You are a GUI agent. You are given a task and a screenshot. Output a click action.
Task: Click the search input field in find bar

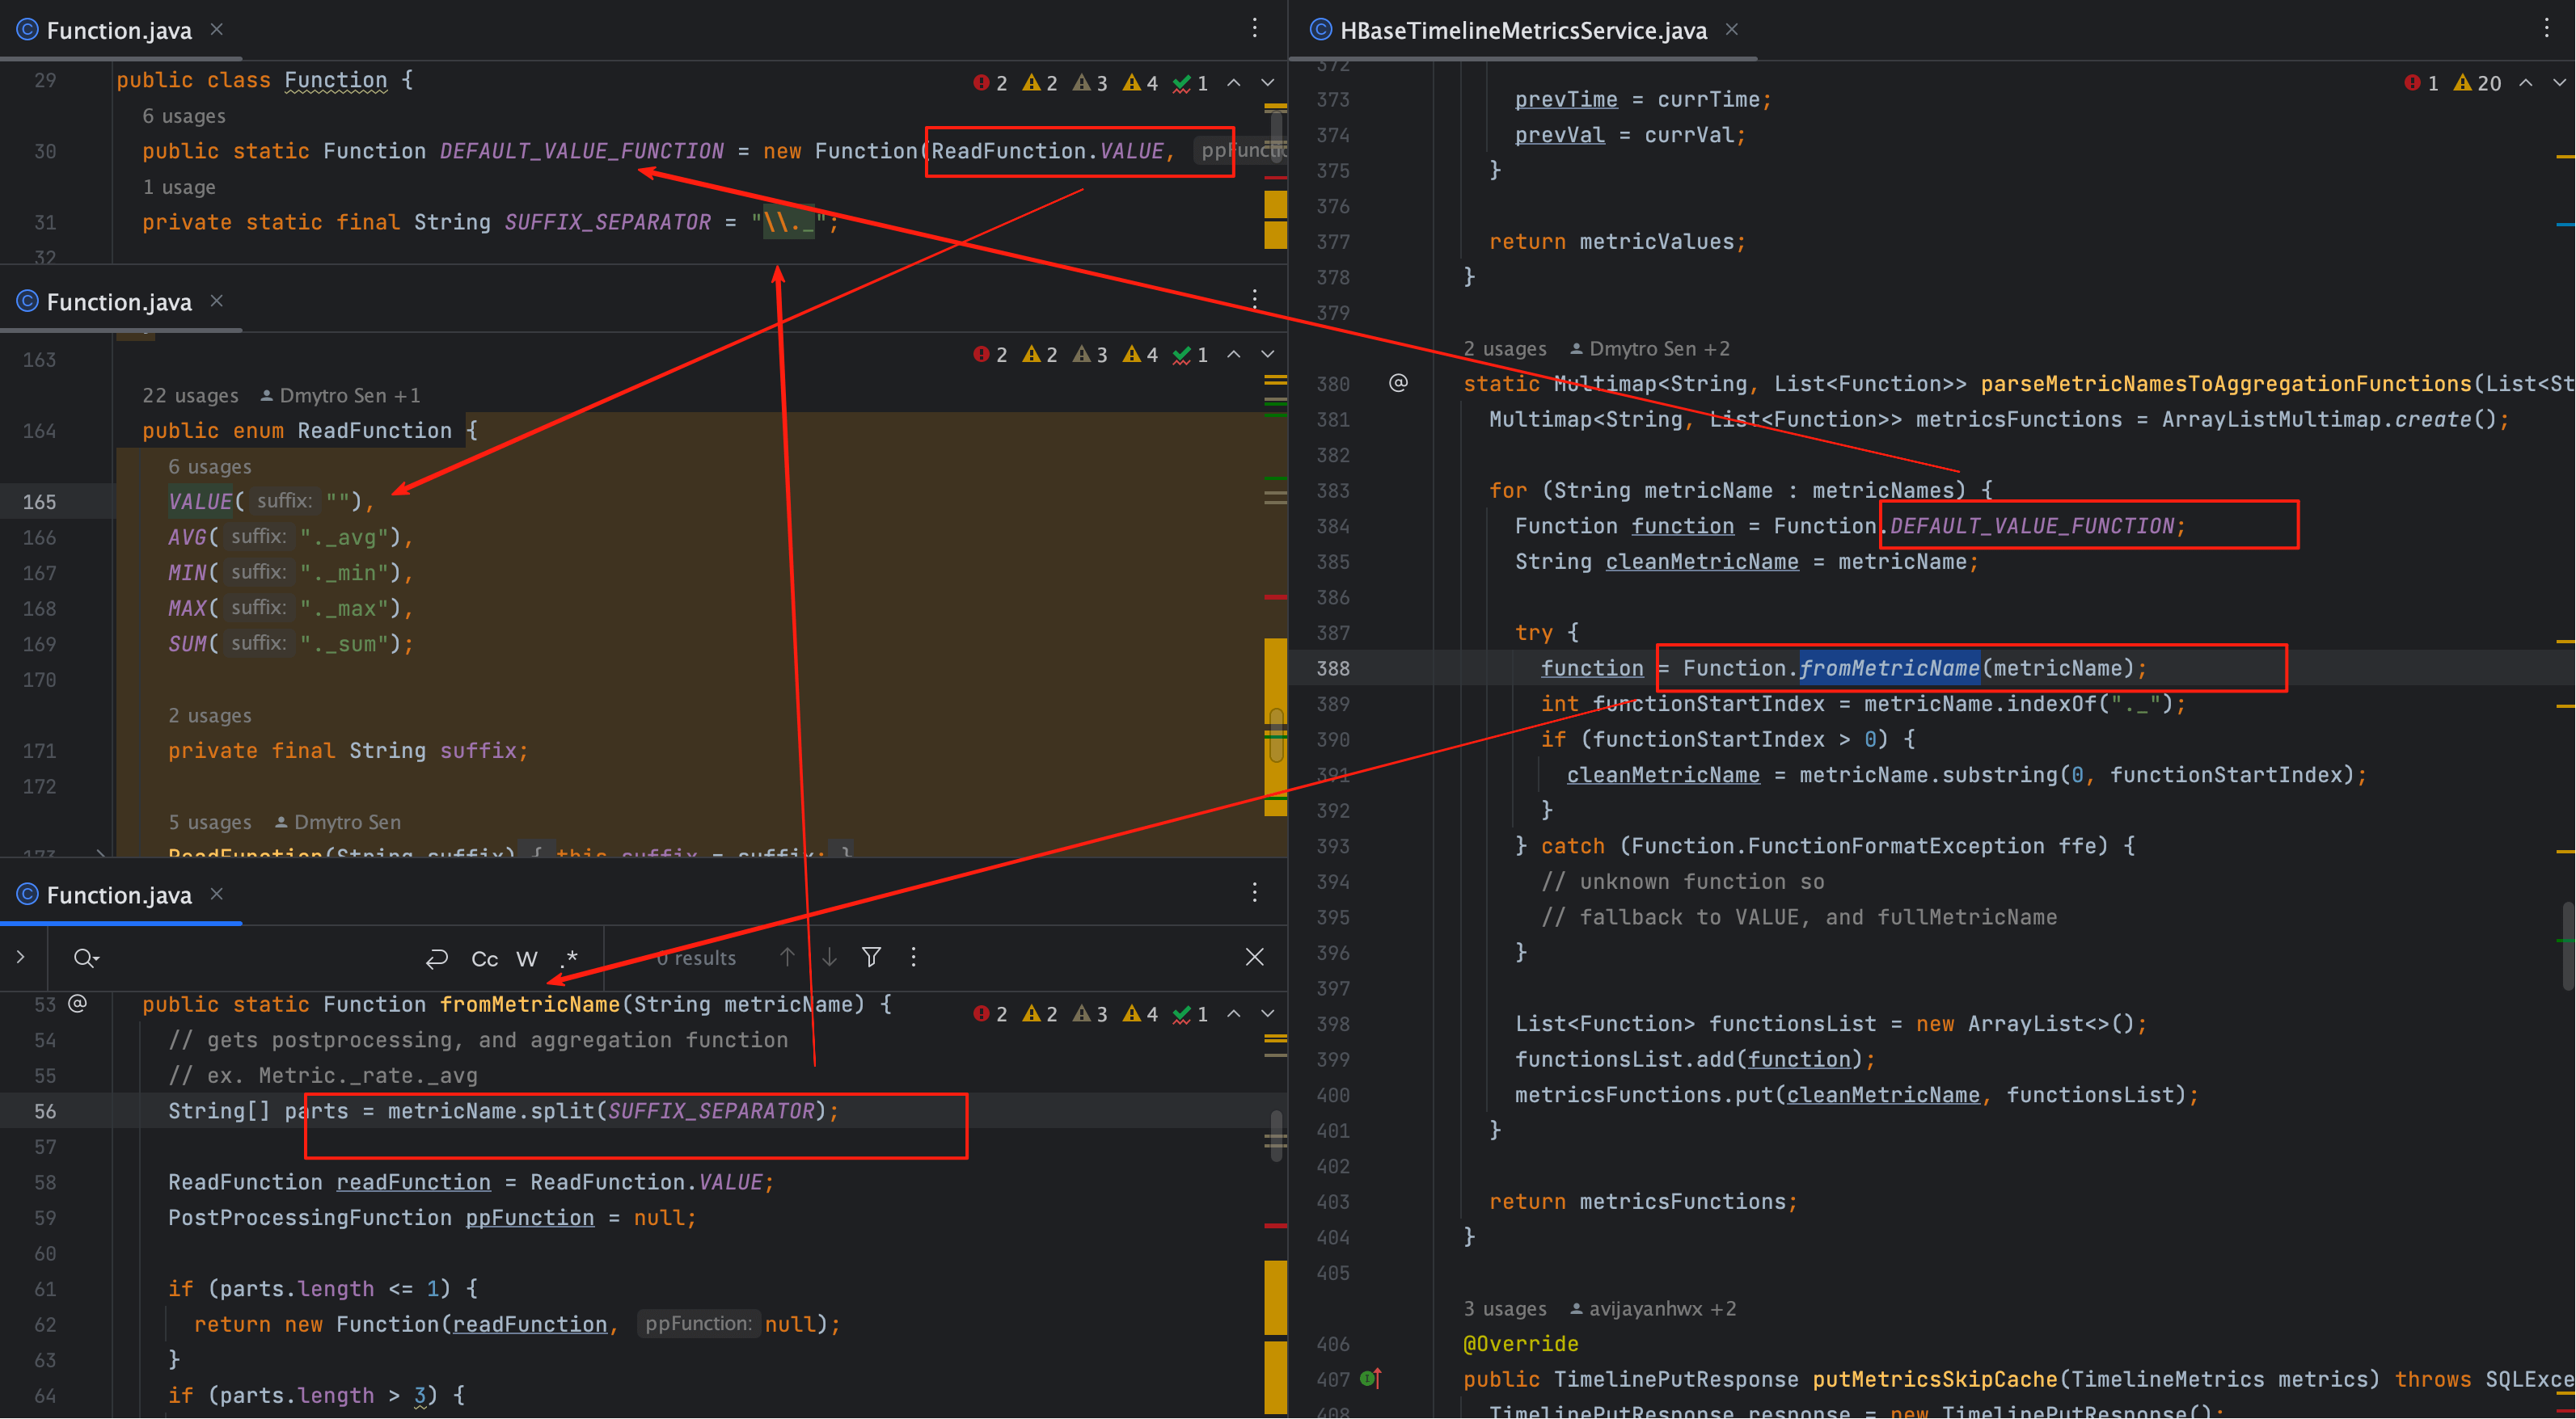[x=260, y=958]
